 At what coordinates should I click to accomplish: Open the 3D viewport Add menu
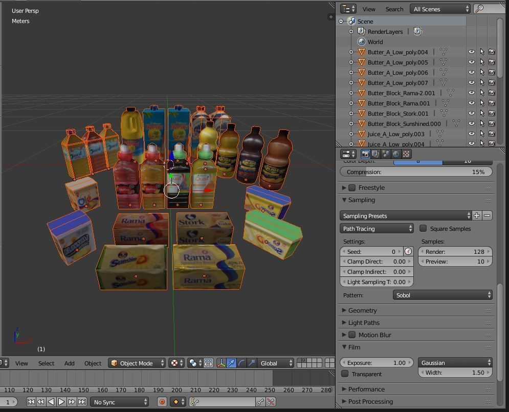pyautogui.click(x=69, y=363)
